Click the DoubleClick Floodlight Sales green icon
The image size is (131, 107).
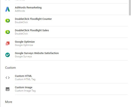[8, 32]
